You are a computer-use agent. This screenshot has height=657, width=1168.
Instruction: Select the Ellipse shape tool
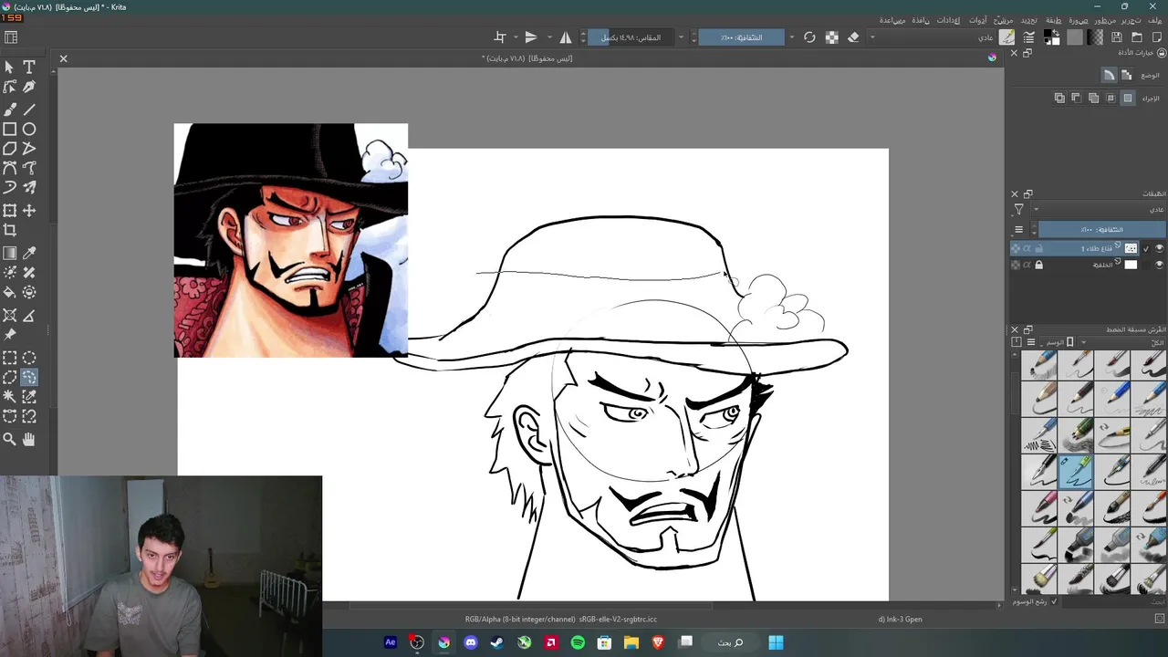coord(29,130)
